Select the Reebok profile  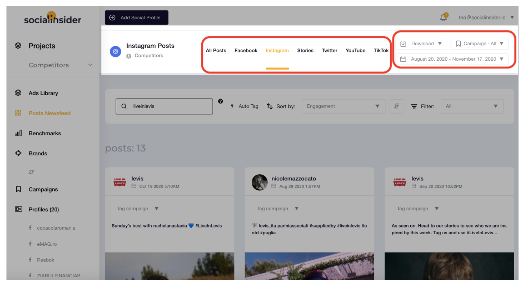tap(45, 260)
